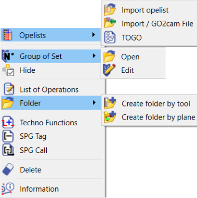Click the TOGO flowchart icon
The image size is (197, 198).
point(110,37)
